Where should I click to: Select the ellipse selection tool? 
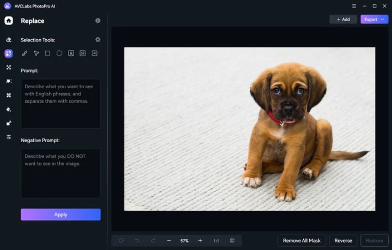tap(59, 53)
